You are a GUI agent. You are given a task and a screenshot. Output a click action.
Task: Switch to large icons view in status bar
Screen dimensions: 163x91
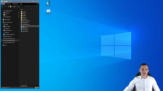38,87
